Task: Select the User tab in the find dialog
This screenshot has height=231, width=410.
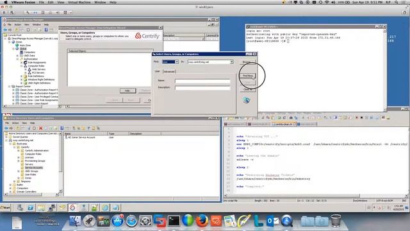Action: click(158, 71)
